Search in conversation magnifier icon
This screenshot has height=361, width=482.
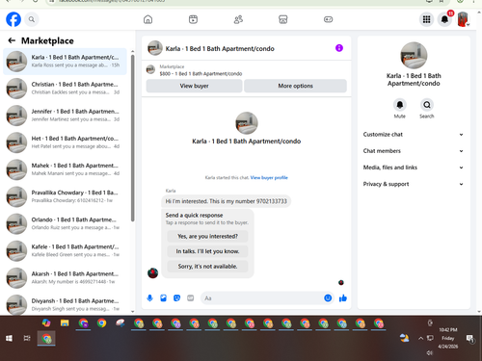[427, 105]
